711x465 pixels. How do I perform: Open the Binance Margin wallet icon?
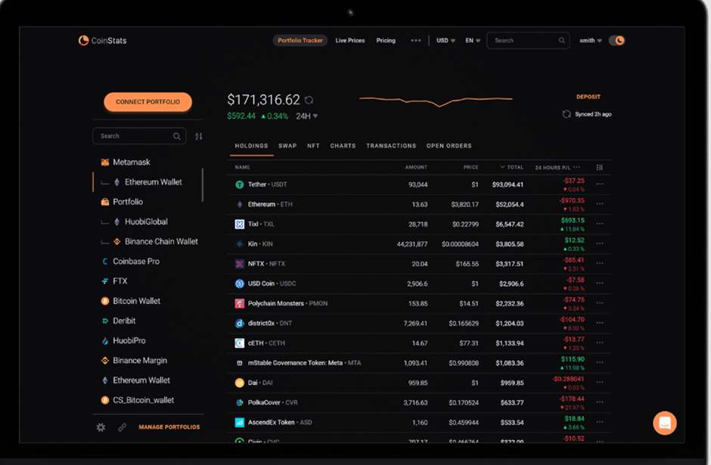tap(105, 360)
